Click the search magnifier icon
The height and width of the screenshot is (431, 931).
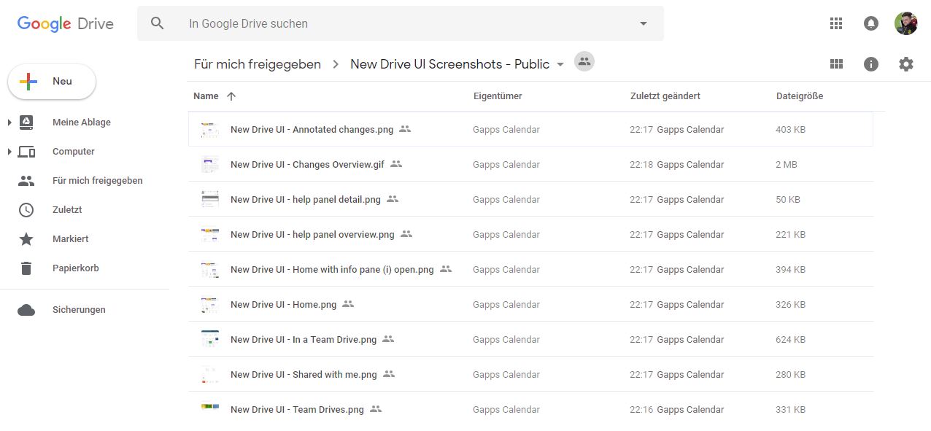(158, 23)
